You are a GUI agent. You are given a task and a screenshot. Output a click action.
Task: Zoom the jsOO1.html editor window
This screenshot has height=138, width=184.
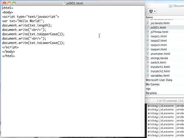point(14,3)
